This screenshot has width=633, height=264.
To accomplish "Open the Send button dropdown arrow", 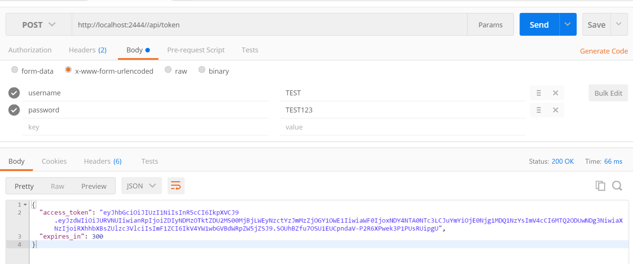I will tap(568, 24).
